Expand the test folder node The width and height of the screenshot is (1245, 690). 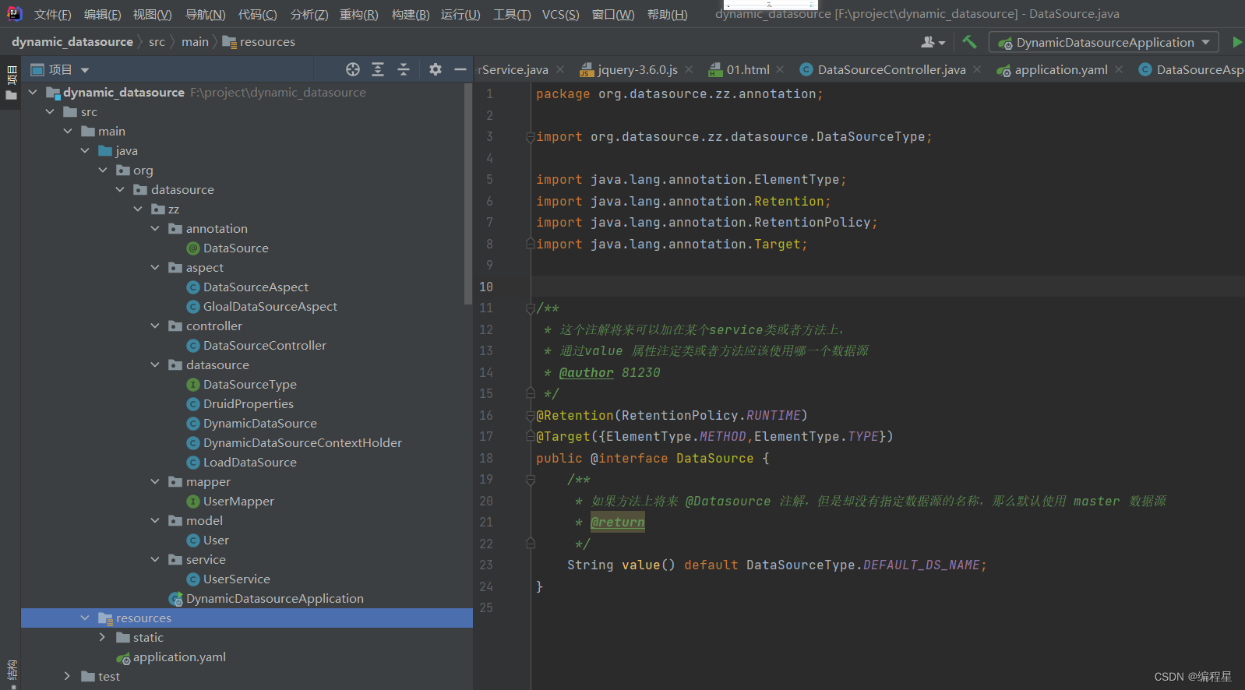tap(68, 676)
